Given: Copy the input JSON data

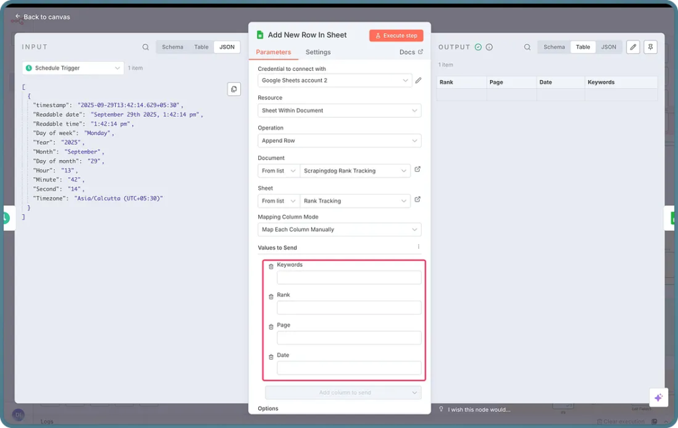Looking at the screenshot, I should tap(234, 89).
